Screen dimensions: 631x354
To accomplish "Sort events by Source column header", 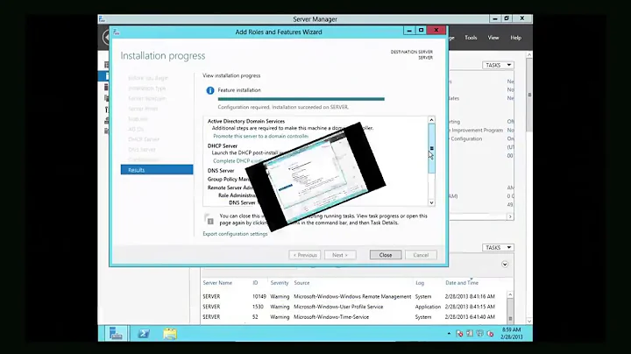I will [x=301, y=283].
